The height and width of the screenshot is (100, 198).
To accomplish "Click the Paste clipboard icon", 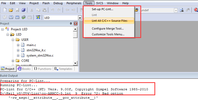I will 44,10.
